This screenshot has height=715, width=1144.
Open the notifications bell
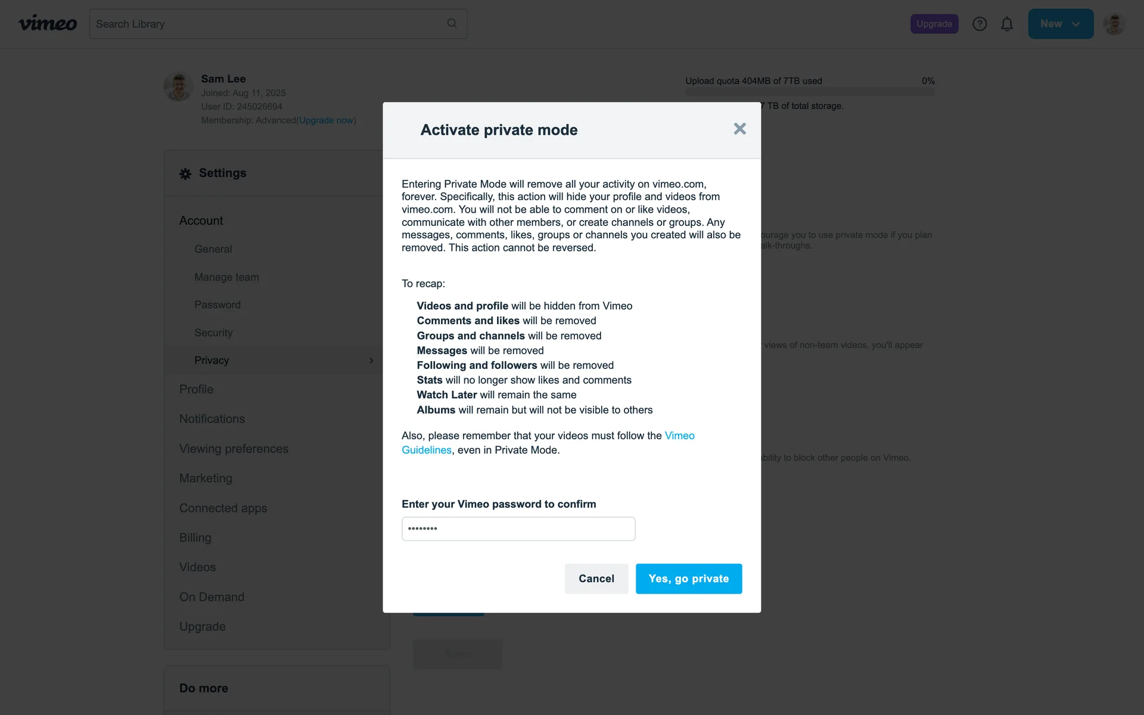click(1007, 24)
